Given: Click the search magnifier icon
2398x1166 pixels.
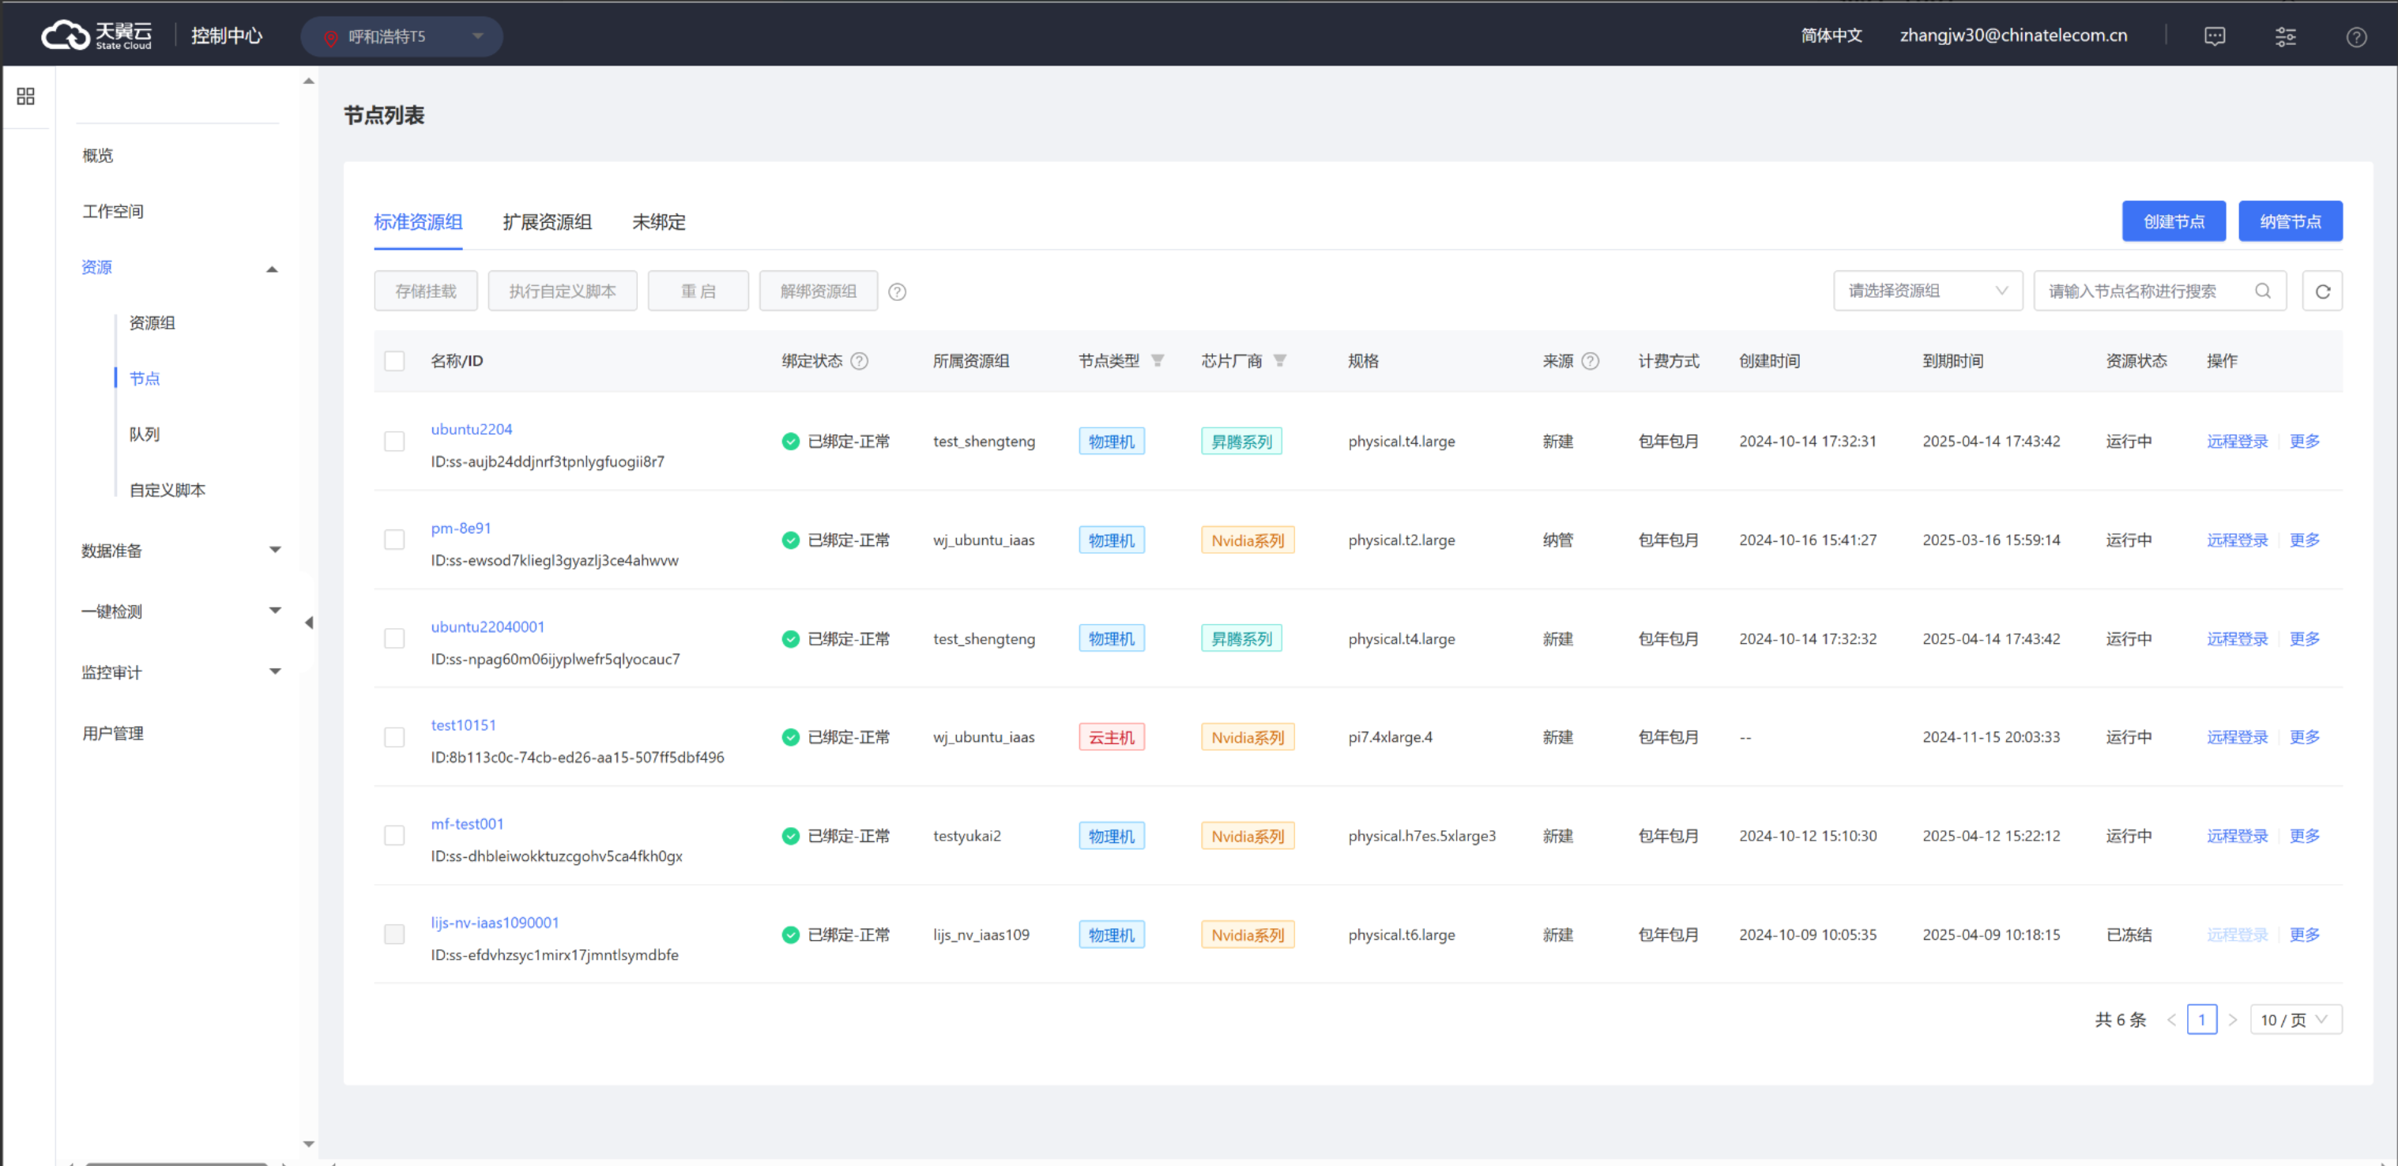Looking at the screenshot, I should (x=2262, y=291).
